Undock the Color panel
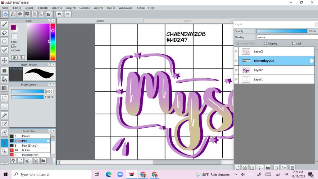This screenshot has height=179, width=318. click(x=50, y=21)
